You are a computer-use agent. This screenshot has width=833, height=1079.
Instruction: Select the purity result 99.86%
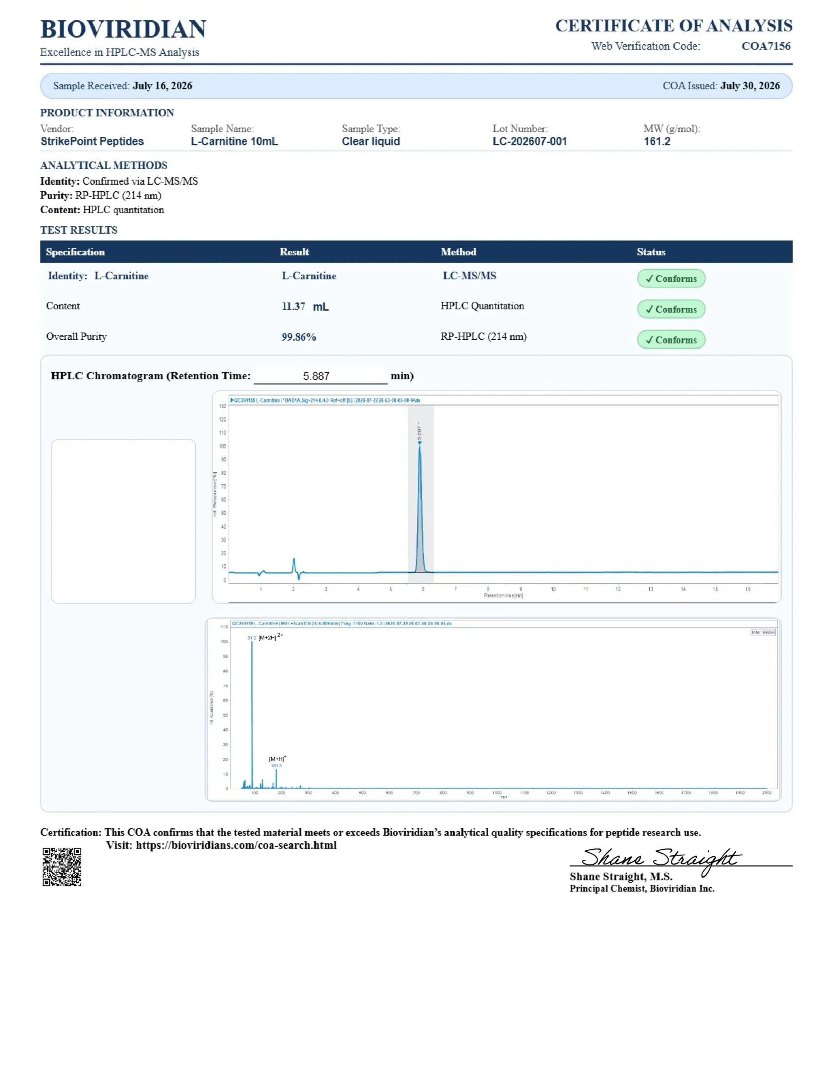tap(299, 338)
